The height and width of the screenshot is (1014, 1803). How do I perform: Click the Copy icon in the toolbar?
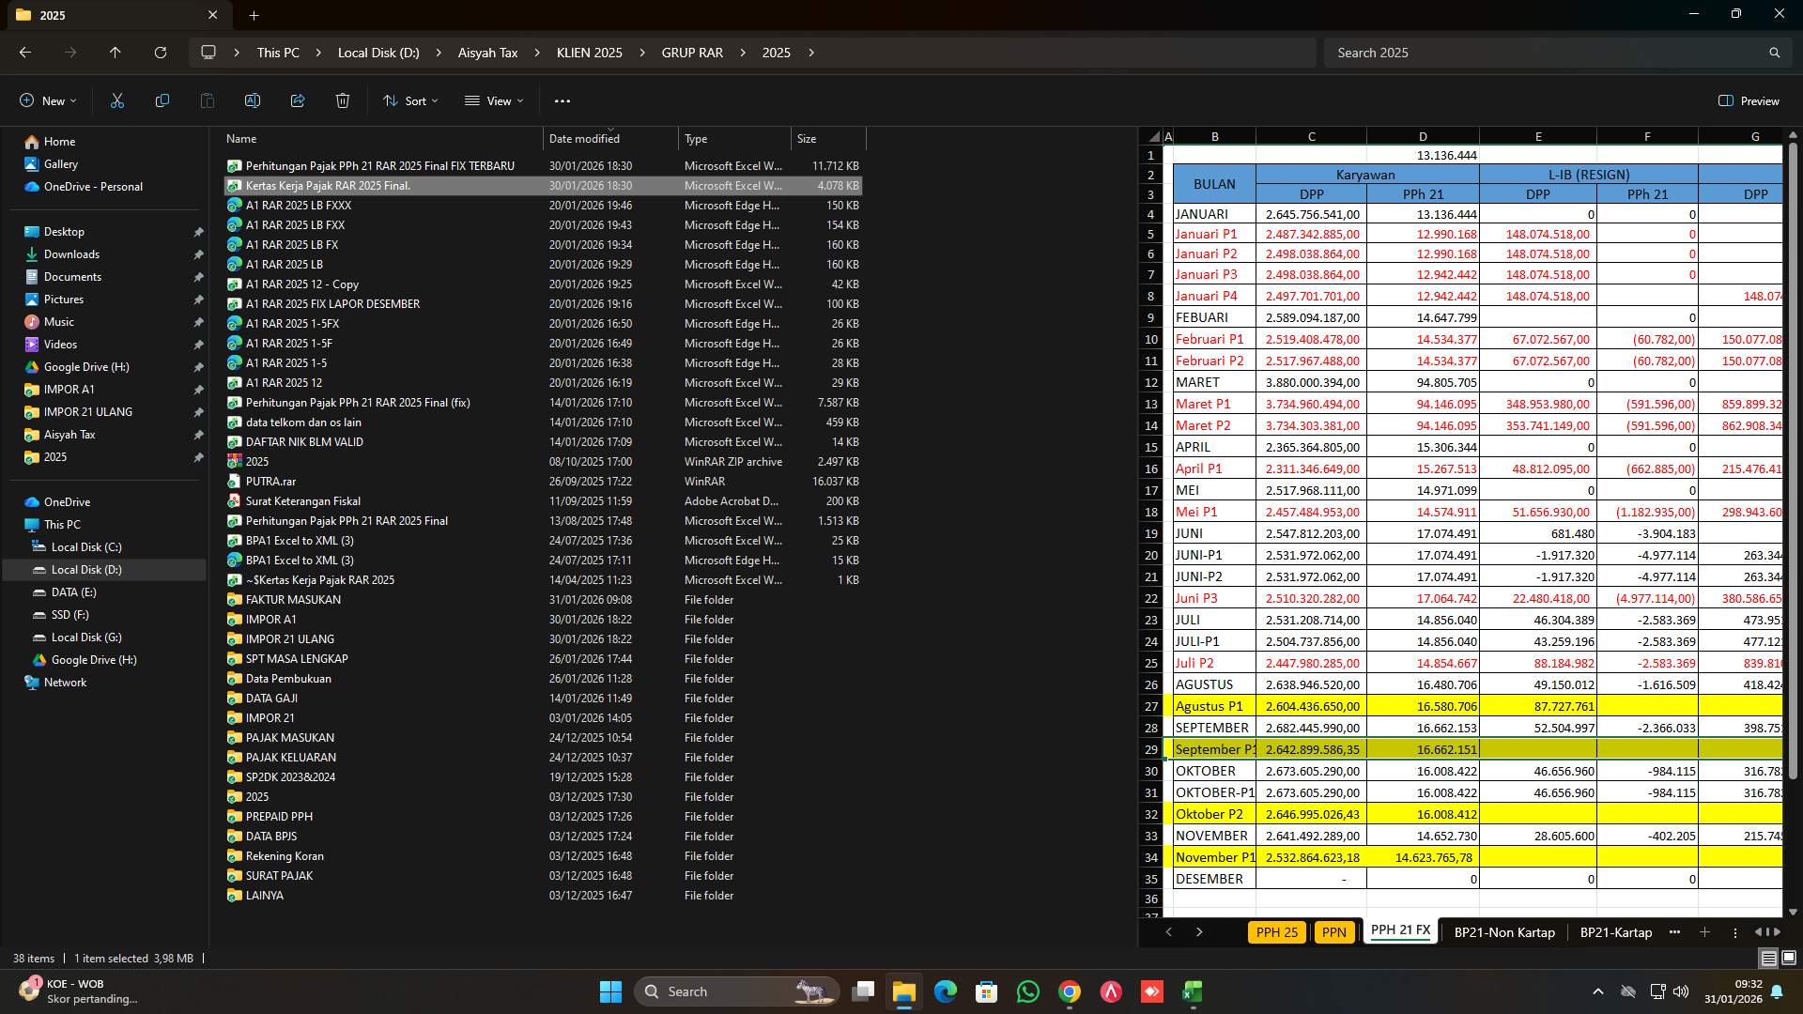(x=162, y=100)
